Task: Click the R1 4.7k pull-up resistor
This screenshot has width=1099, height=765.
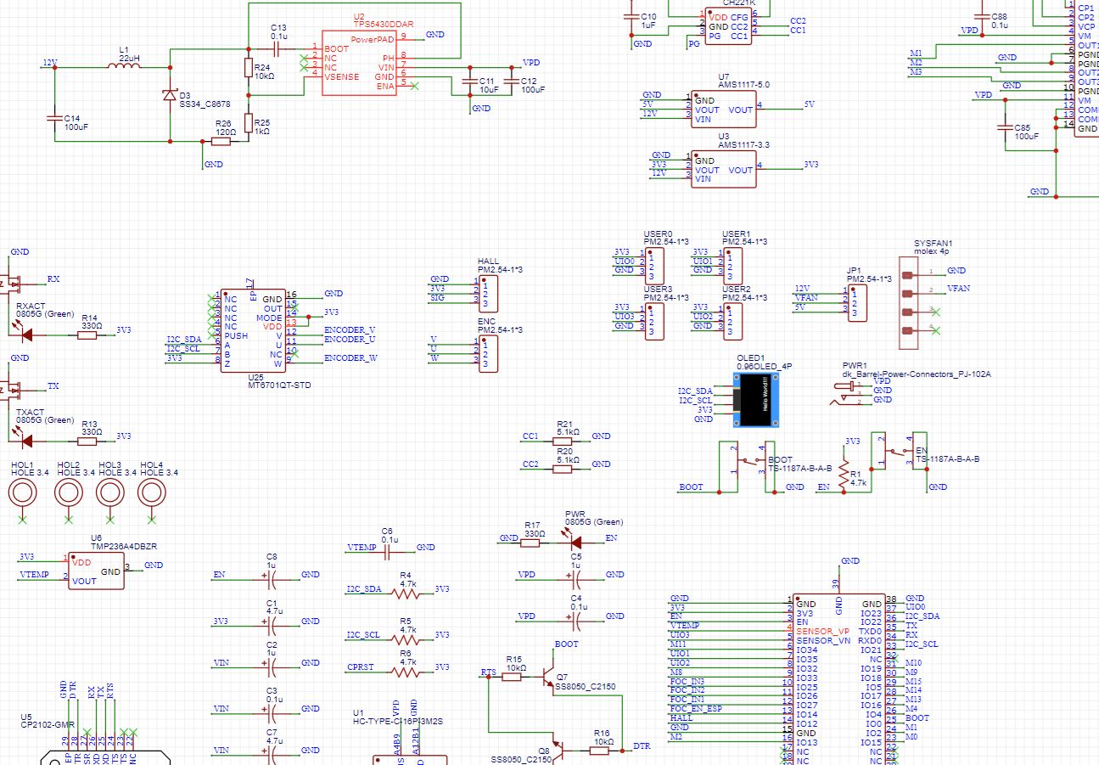Action: tap(844, 474)
